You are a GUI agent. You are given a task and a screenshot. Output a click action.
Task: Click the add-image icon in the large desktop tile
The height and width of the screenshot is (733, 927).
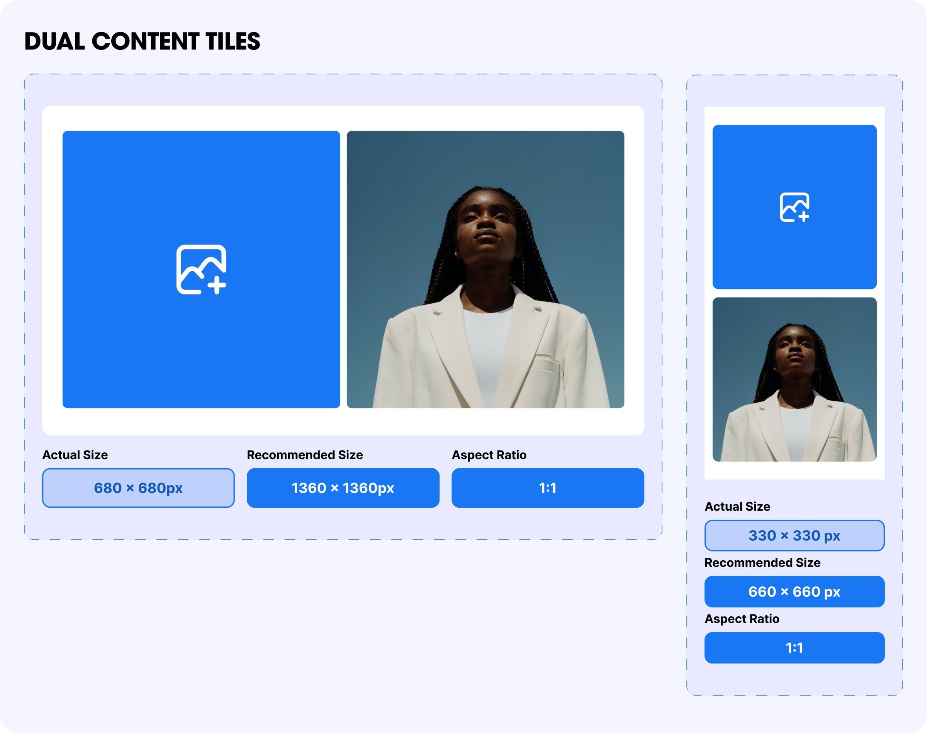[x=201, y=269]
